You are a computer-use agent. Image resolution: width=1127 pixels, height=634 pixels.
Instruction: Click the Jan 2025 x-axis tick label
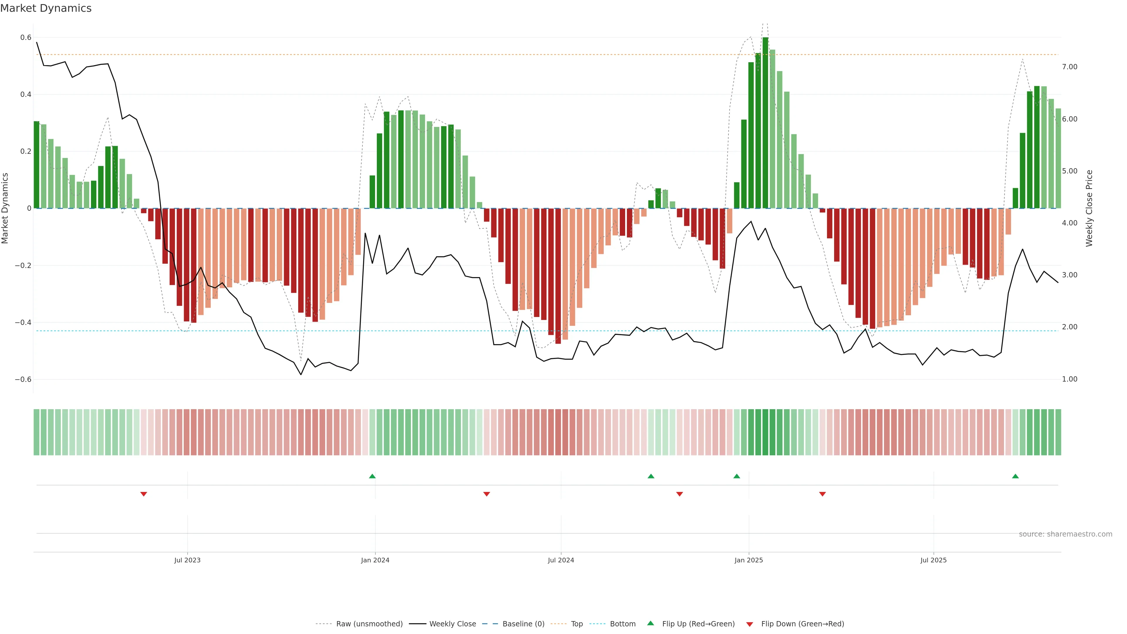749,560
